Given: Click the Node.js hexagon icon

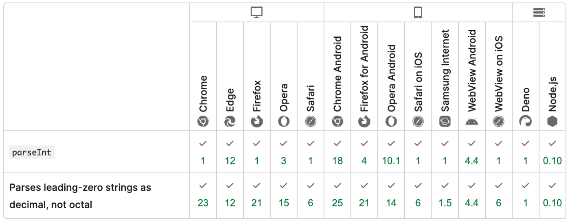Looking at the screenshot, I should pyautogui.click(x=552, y=121).
